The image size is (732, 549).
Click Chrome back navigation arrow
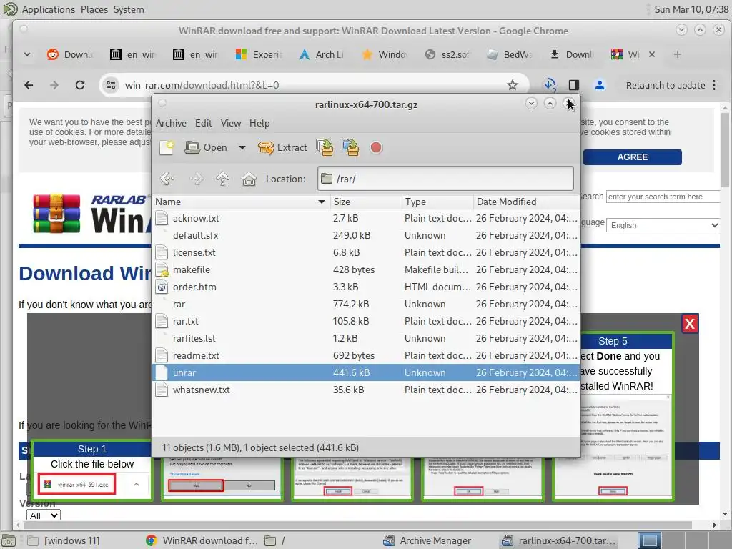pos(29,85)
